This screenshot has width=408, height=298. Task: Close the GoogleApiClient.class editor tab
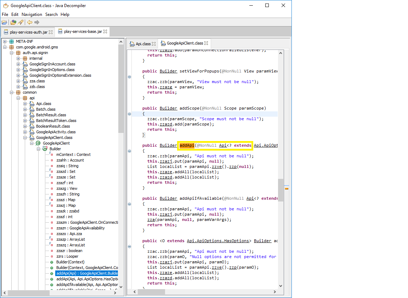pyautogui.click(x=206, y=43)
